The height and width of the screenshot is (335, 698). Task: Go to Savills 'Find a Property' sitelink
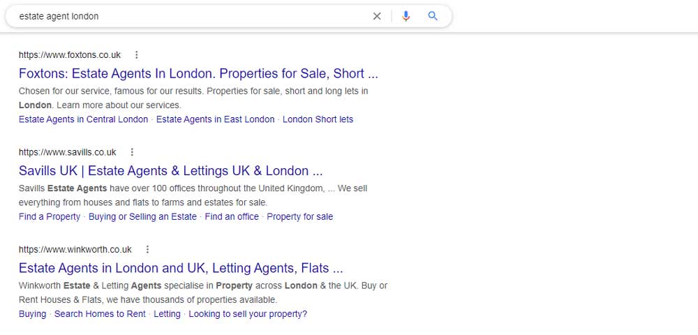(50, 216)
